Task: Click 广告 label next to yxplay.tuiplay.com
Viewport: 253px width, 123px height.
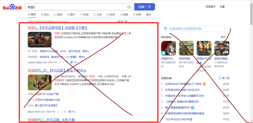Action: (65, 62)
